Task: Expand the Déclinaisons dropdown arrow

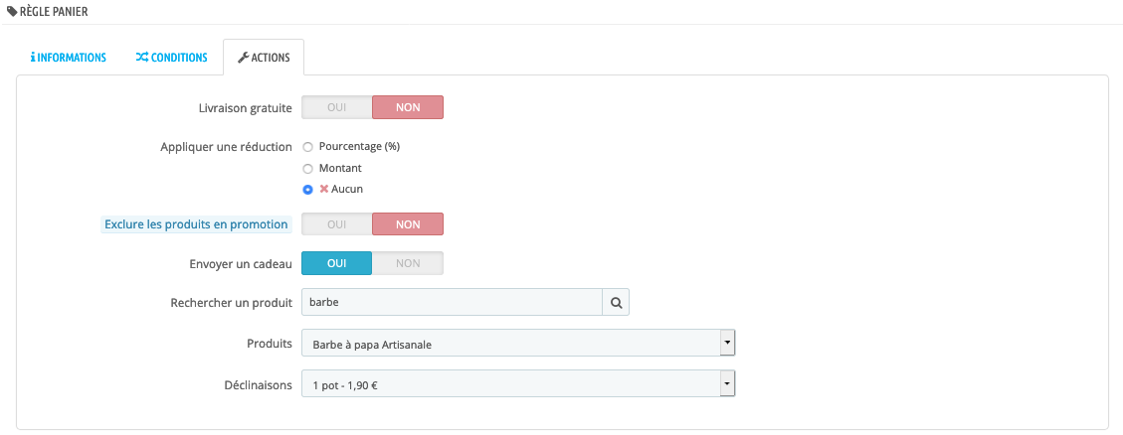Action: pos(728,383)
